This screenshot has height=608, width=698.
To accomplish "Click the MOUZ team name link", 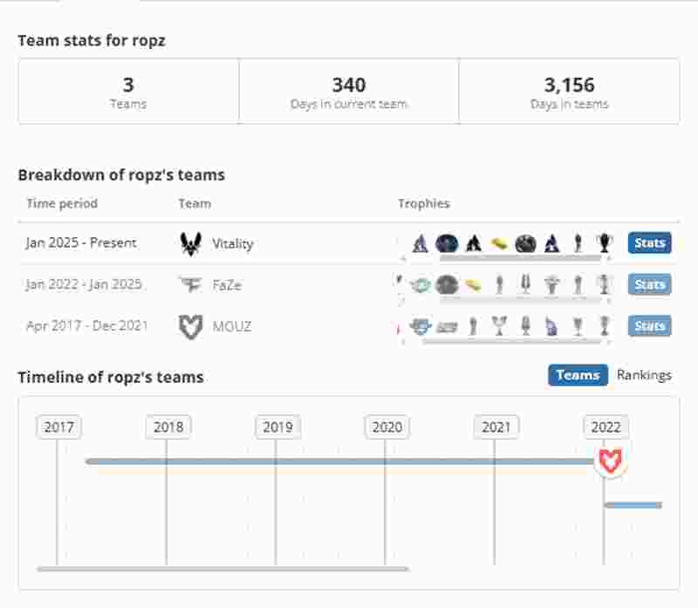I will [233, 326].
